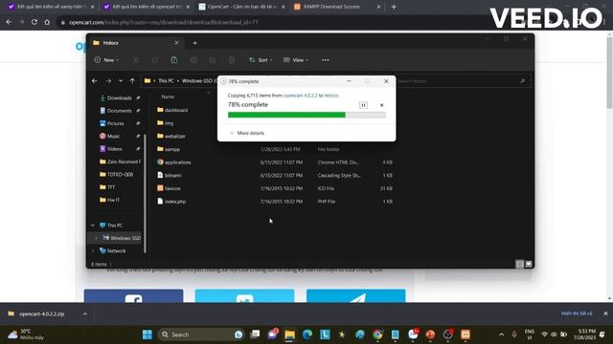Select the applications Chrome HTML file
This screenshot has height=344, width=613.
pyautogui.click(x=174, y=162)
